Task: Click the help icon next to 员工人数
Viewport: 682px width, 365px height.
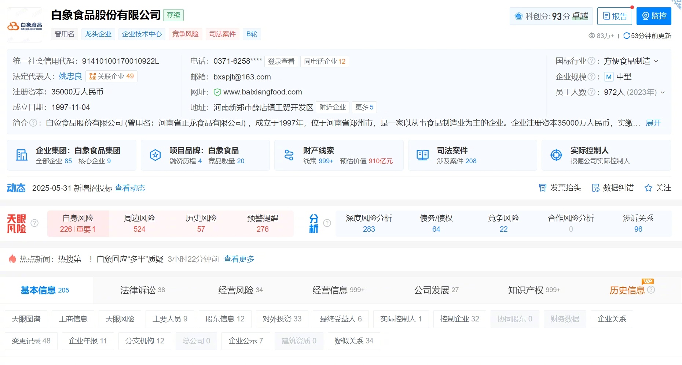Action: 591,92
